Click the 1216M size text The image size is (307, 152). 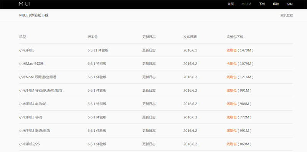click(246, 77)
